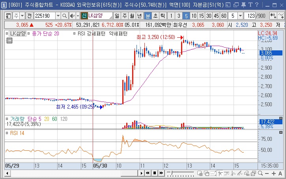Click the title bar question mark help icon
Image resolution: width=286 pixels, height=179 pixels.
coord(257,5)
